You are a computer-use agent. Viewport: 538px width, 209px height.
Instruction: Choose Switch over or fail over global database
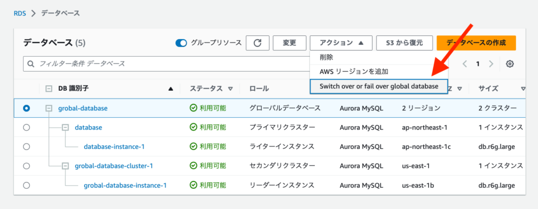tap(379, 86)
